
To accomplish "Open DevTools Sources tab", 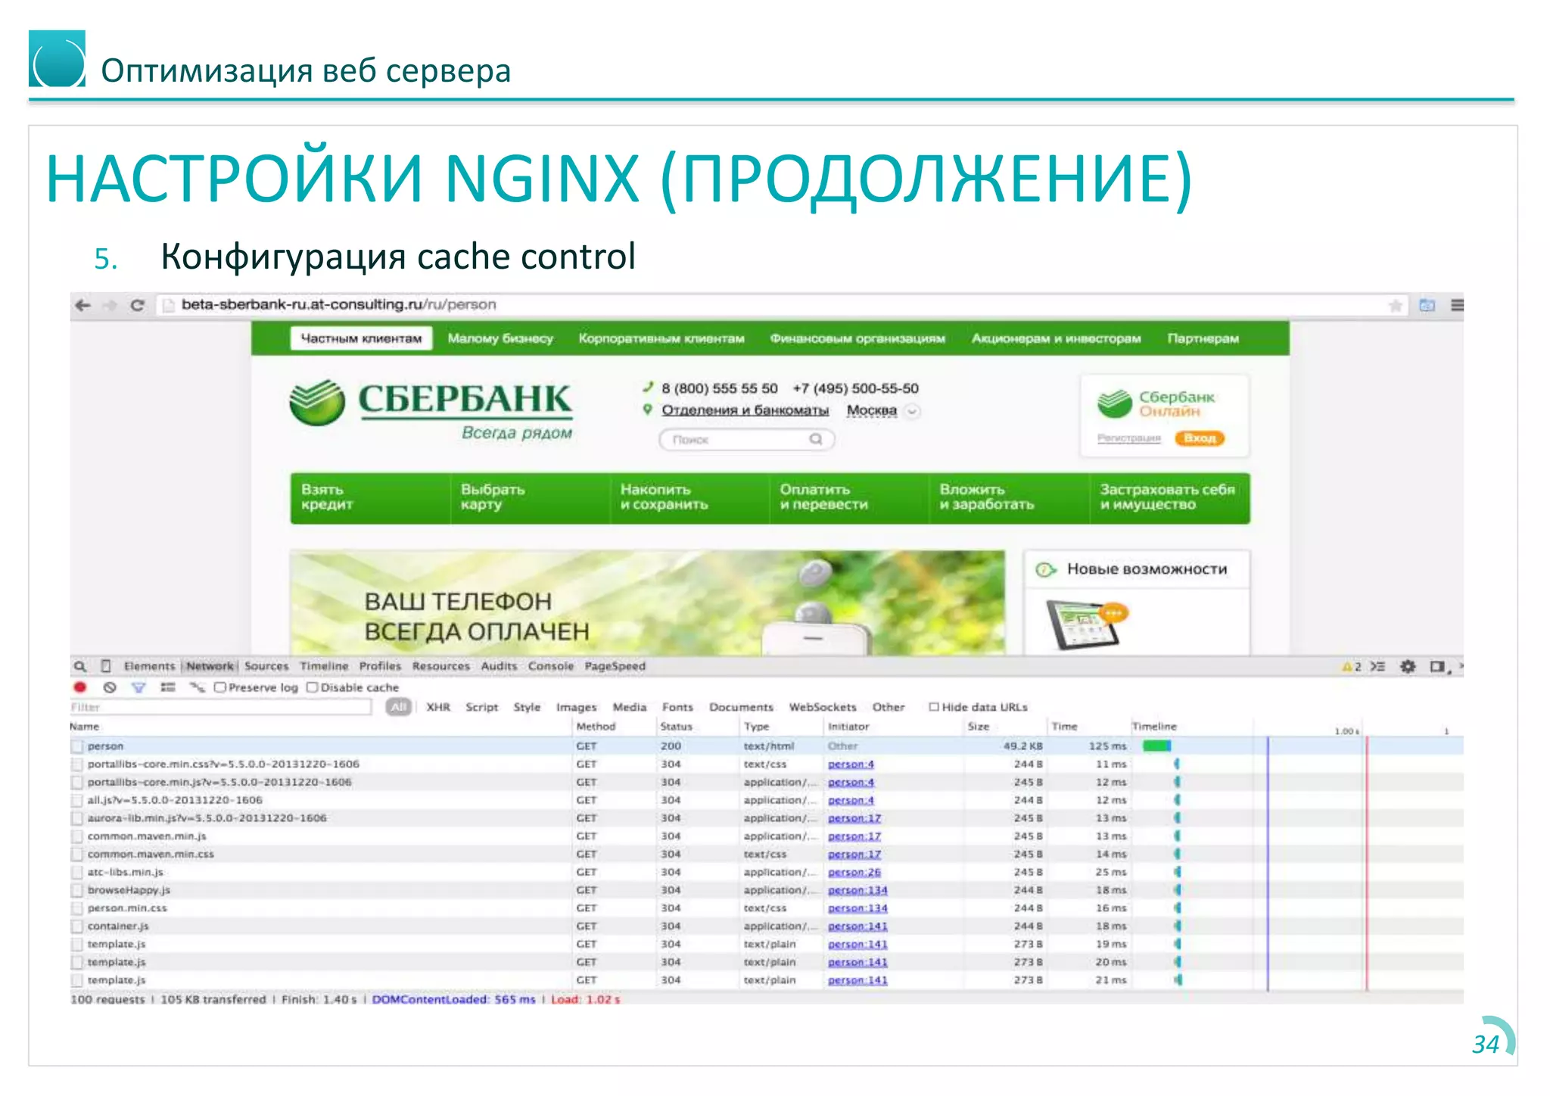I will [266, 666].
